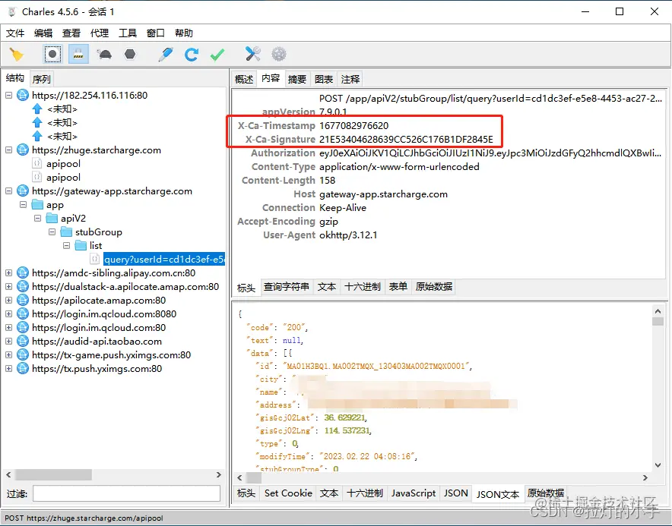The height and width of the screenshot is (526, 672).
Task: Expand the tx-game.push.yximgs.com:80 node
Action: [8, 354]
